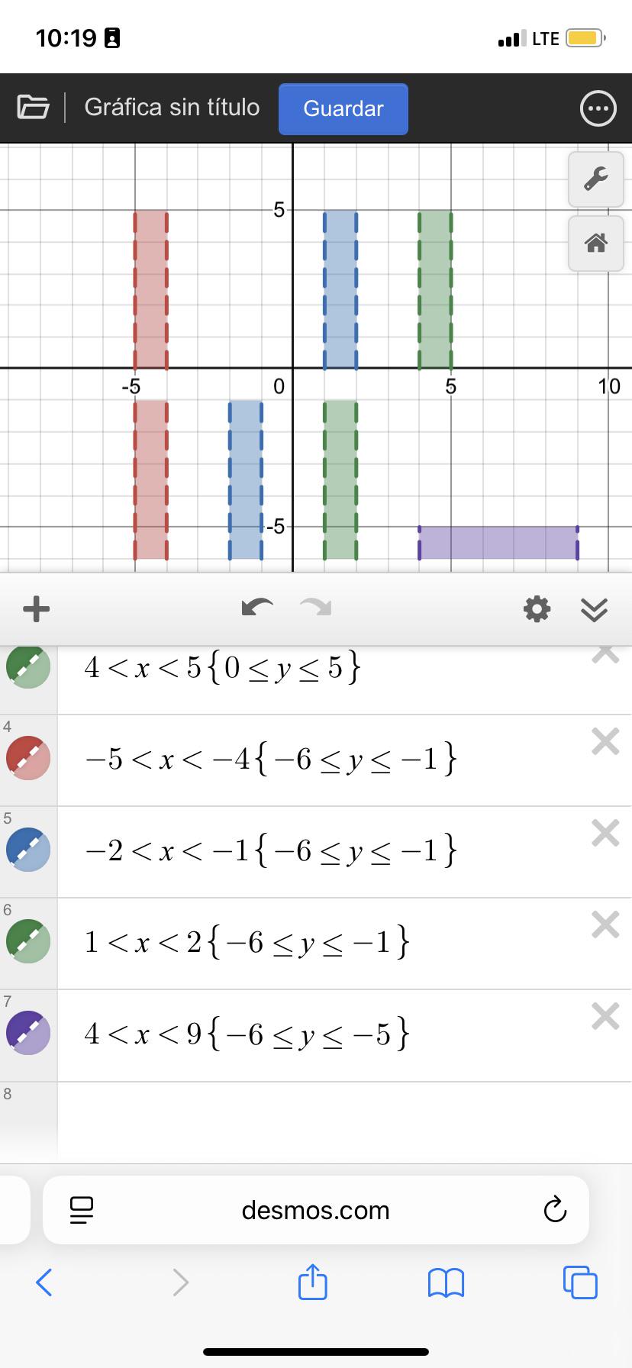The width and height of the screenshot is (632, 1368).
Task: Undo the last change
Action: tap(257, 608)
